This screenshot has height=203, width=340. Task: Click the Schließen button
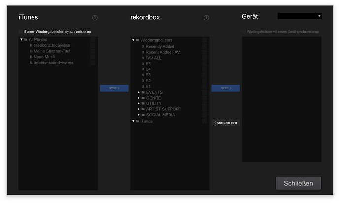coord(298,183)
